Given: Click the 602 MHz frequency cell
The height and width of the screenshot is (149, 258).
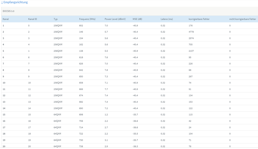Looking at the screenshot, I should click(x=81, y=26).
